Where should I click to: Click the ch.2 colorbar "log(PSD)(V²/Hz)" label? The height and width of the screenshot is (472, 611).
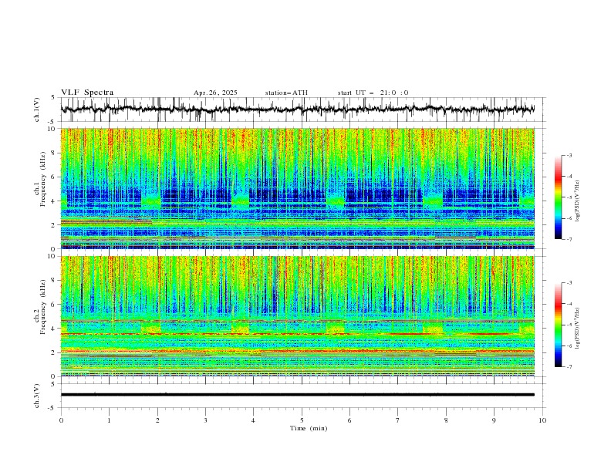tap(577, 328)
